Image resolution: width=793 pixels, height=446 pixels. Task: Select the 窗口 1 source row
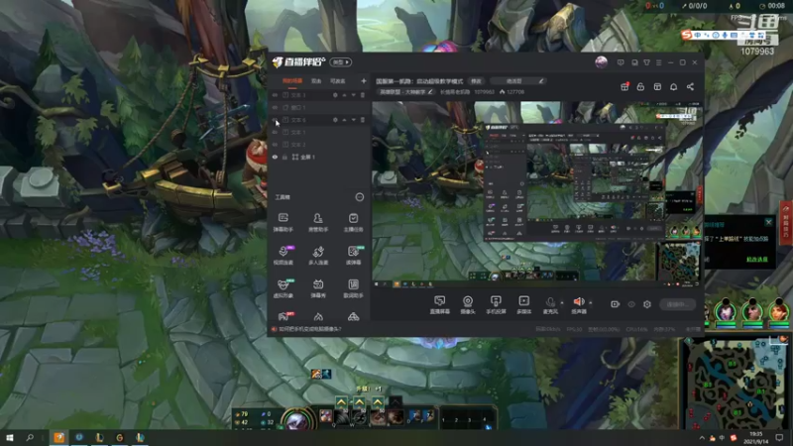tap(319, 108)
